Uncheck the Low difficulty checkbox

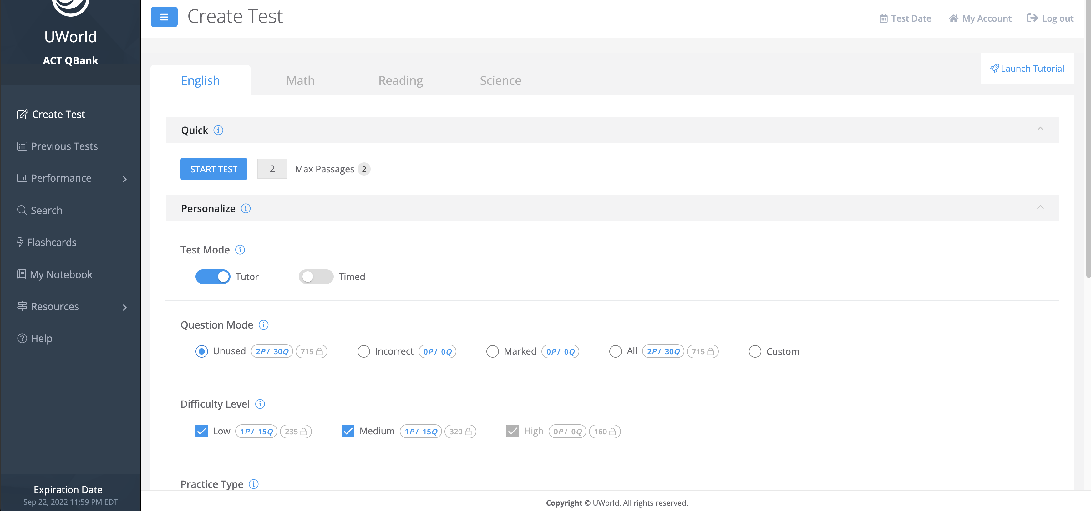(x=202, y=431)
